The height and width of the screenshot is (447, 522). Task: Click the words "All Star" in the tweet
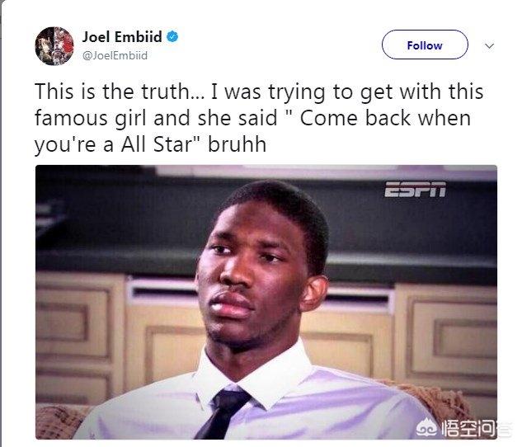(157, 144)
